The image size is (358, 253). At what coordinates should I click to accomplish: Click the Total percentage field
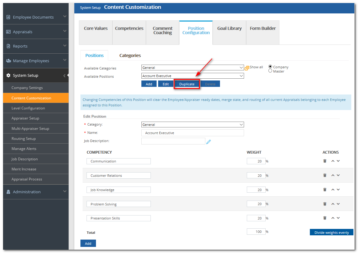pos(256,231)
